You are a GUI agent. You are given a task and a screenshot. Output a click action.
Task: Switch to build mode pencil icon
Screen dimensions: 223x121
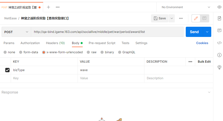(x=196, y=18)
